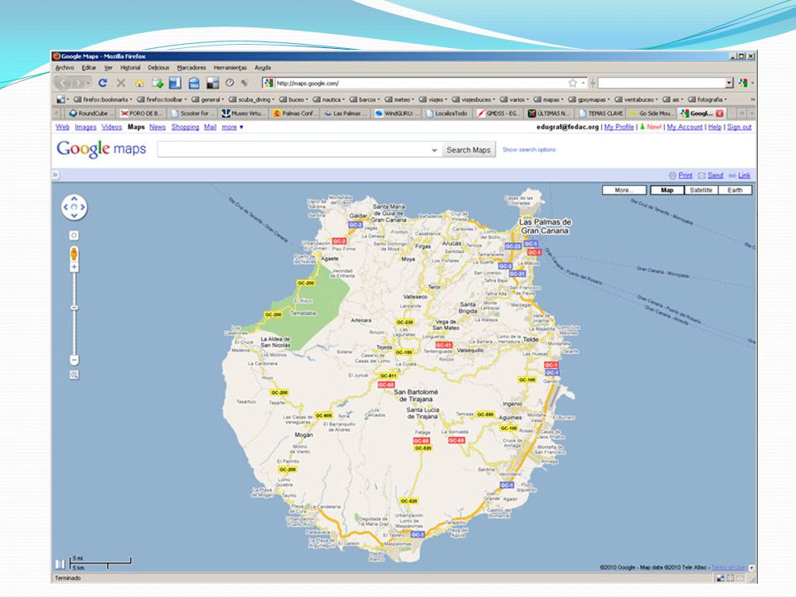Click the stop loading X icon
The height and width of the screenshot is (597, 796).
[121, 83]
